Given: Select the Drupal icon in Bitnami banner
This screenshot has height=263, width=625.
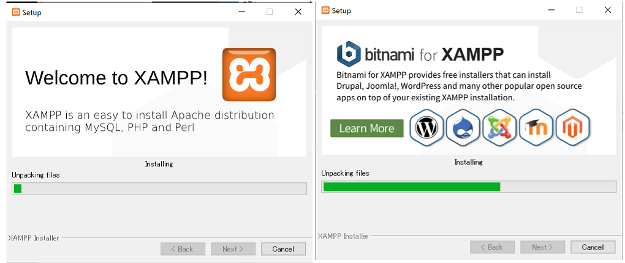Looking at the screenshot, I should (463, 128).
